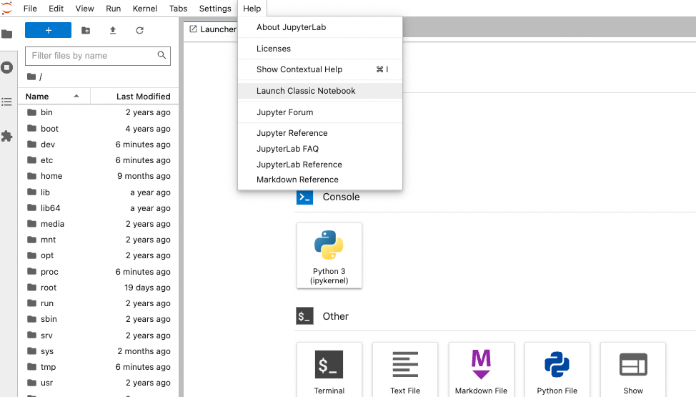Open Markdown Reference from Help menu

point(320,180)
